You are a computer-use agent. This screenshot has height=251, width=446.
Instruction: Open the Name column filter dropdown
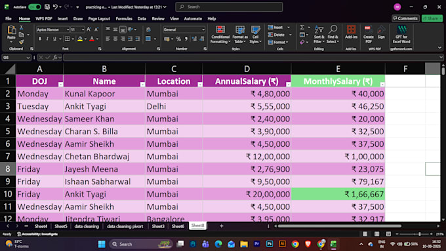[142, 84]
